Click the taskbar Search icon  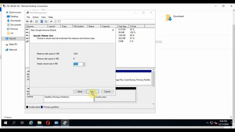point(14,123)
